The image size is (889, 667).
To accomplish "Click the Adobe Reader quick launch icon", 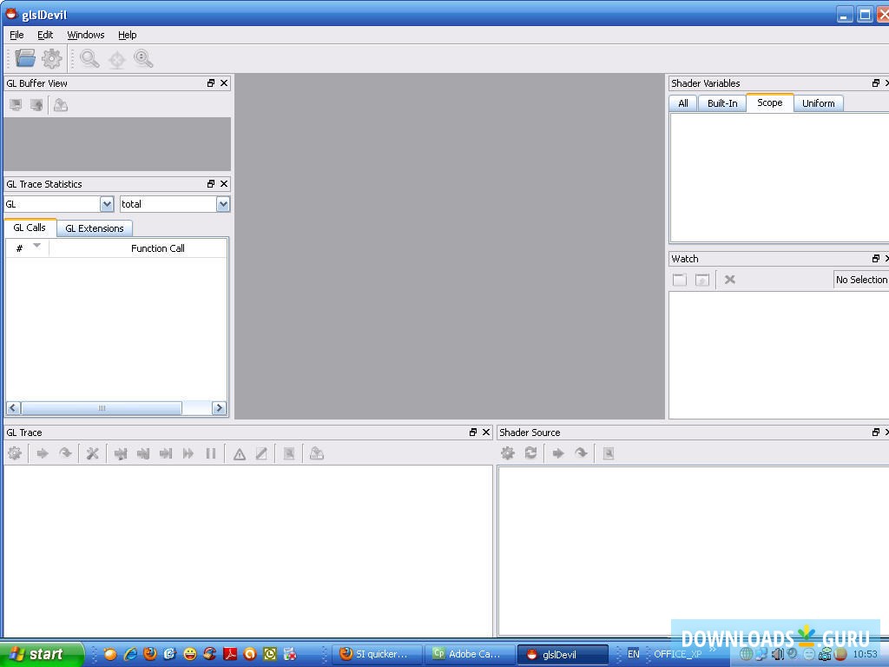I will tap(229, 654).
